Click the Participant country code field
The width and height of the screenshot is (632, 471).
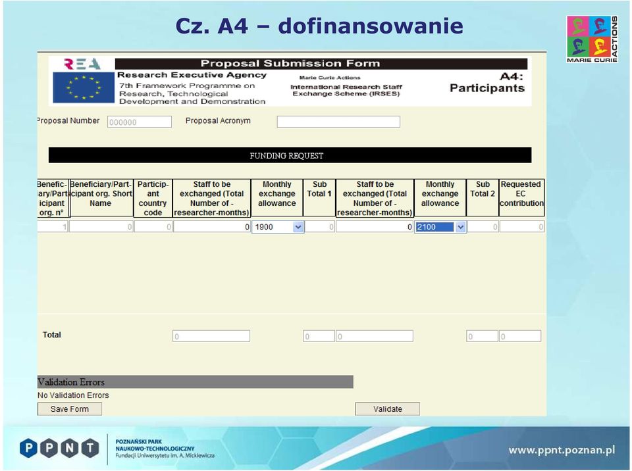pos(153,226)
